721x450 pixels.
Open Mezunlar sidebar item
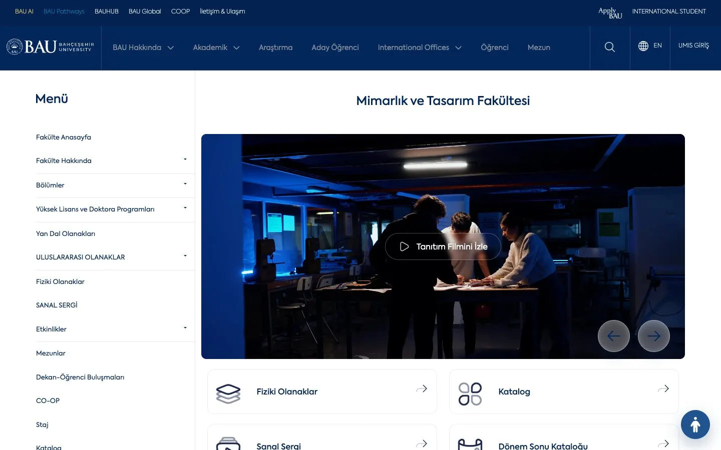[51, 353]
